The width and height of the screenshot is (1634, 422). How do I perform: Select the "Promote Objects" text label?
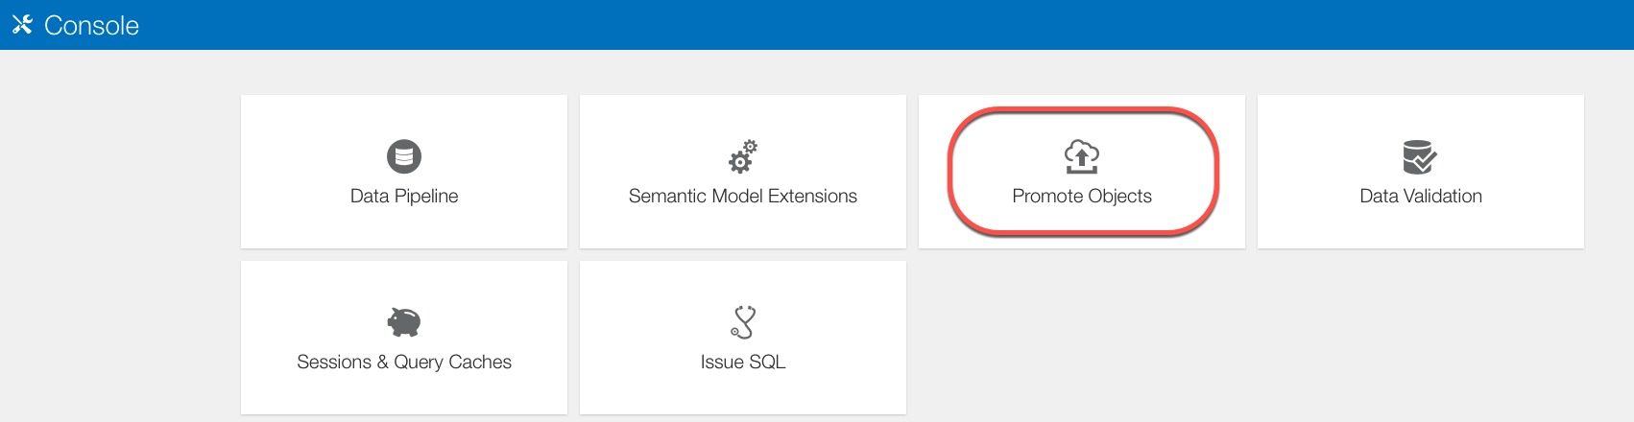tap(1082, 196)
